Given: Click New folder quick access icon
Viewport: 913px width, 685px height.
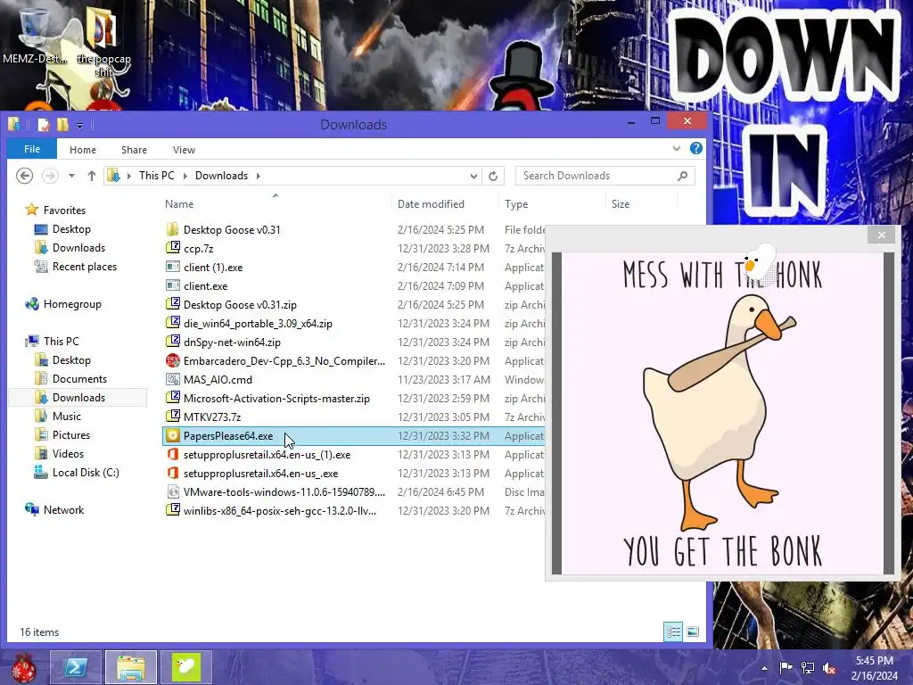Looking at the screenshot, I should pyautogui.click(x=62, y=125).
